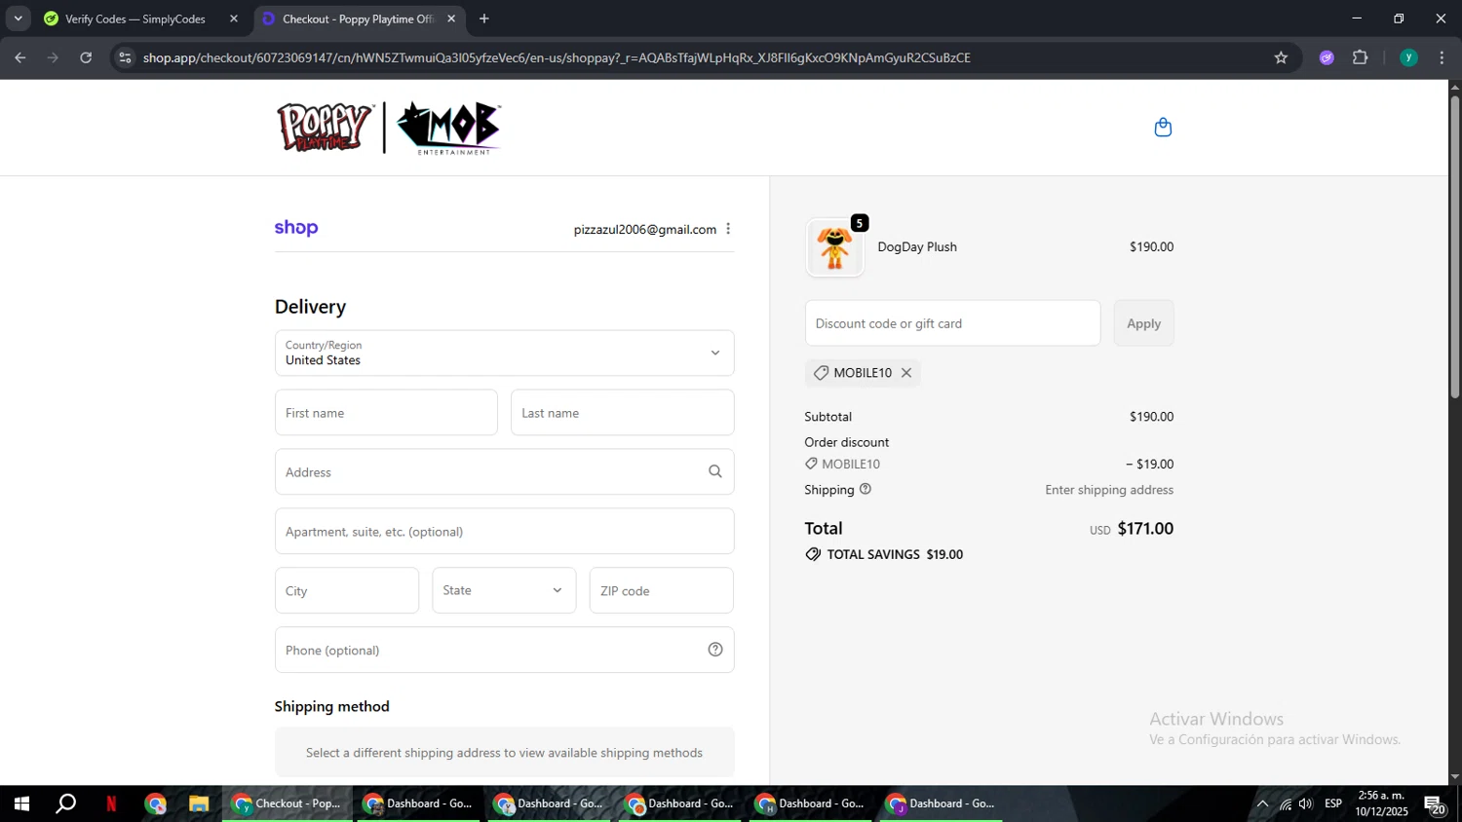View site information icon in address bar

point(125,57)
